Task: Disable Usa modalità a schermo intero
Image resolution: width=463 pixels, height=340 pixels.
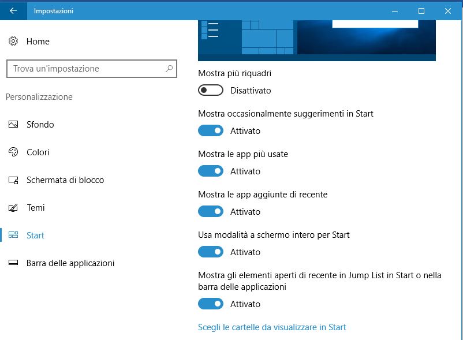Action: pos(211,252)
